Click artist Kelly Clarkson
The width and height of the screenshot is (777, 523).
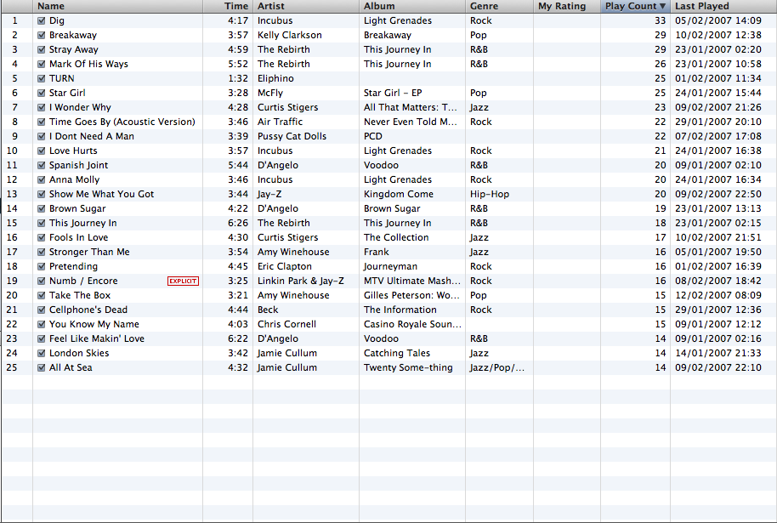289,35
